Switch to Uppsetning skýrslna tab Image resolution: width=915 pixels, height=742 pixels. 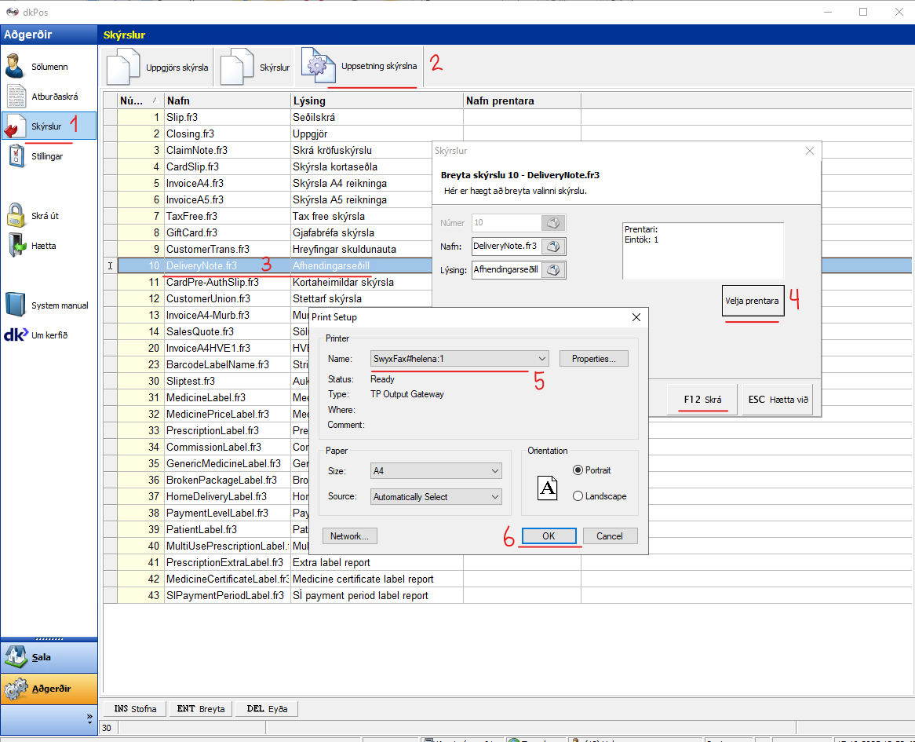pos(359,67)
